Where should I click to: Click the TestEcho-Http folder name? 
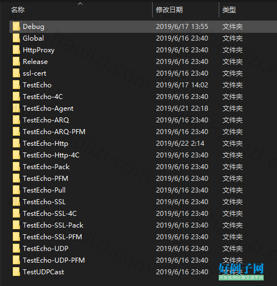pyautogui.click(x=46, y=144)
